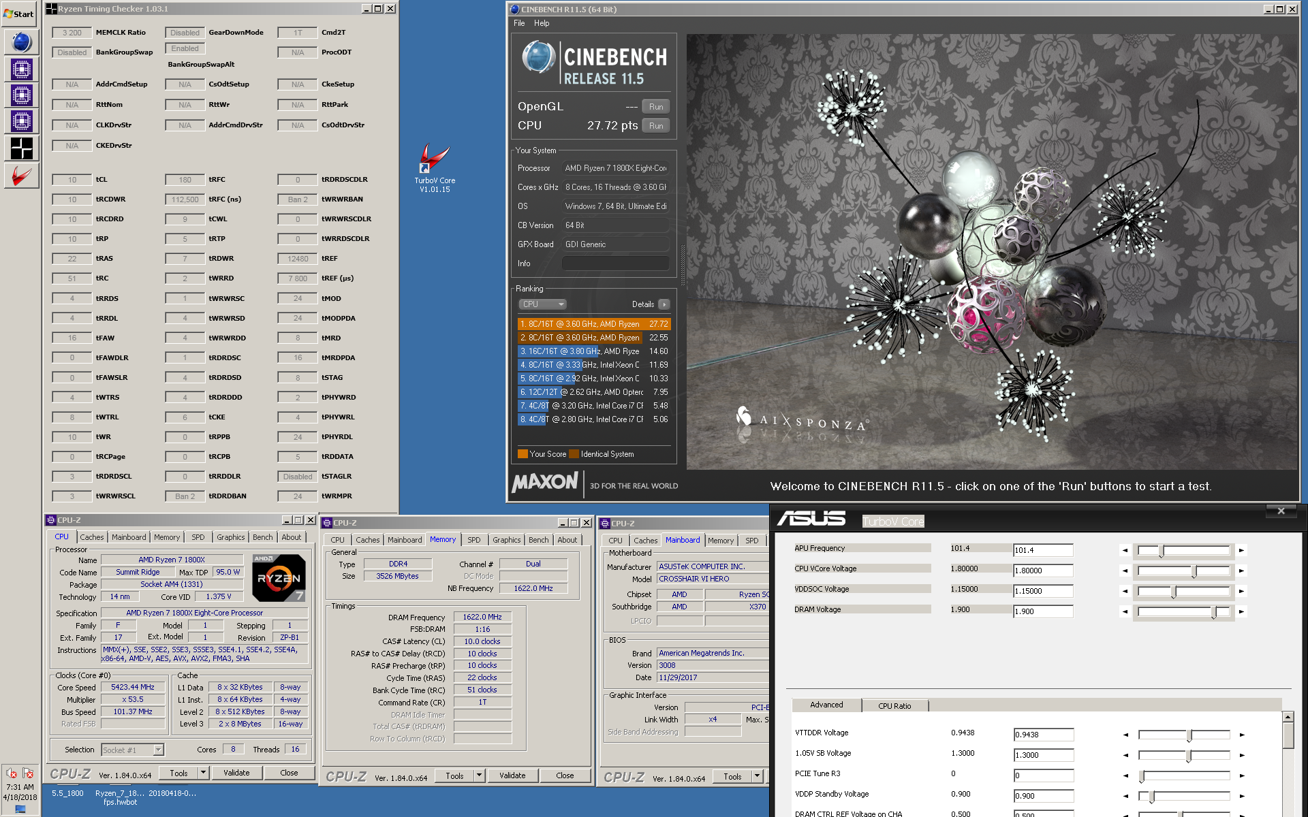This screenshot has width=1308, height=817.
Task: Open the Cinebench title bar system icon
Action: 515,10
